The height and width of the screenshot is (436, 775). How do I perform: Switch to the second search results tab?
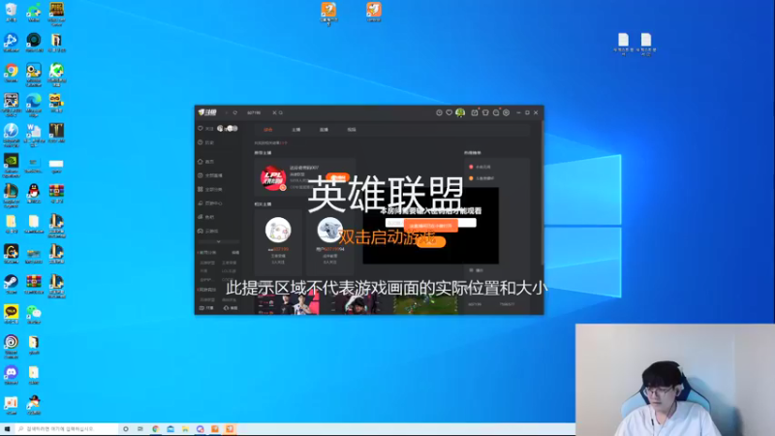296,130
